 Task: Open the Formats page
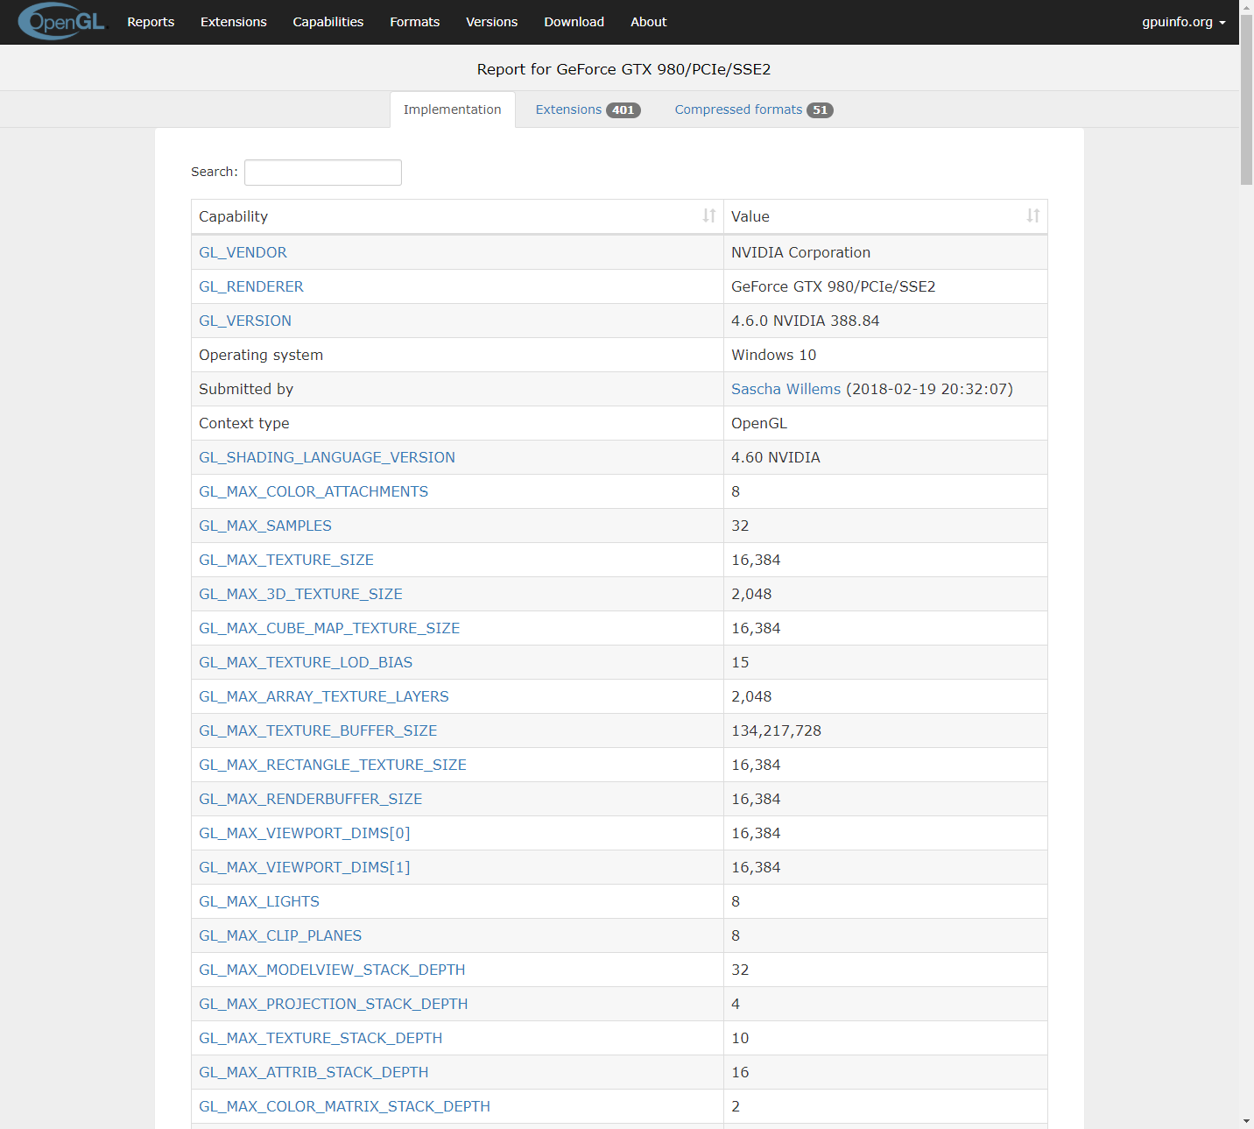(415, 22)
